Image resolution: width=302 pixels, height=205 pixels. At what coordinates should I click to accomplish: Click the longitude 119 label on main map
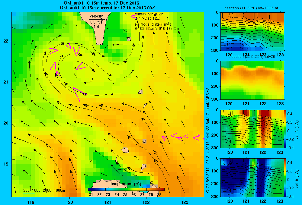(31, 202)
